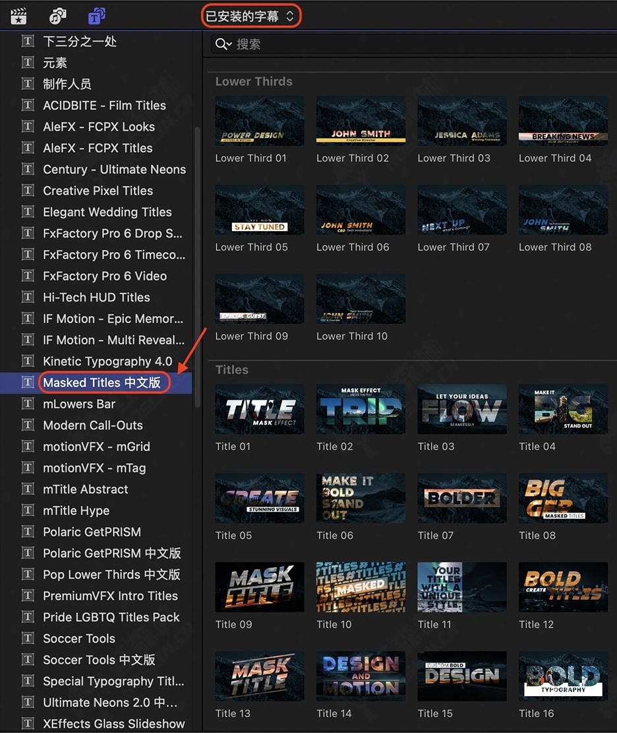617x733 pixels.
Task: Open the search magnifier filter menu
Action: (223, 44)
